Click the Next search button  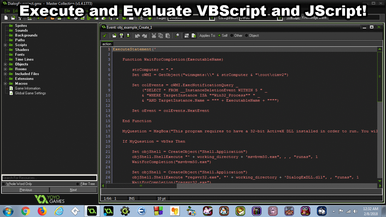[x=73, y=190]
